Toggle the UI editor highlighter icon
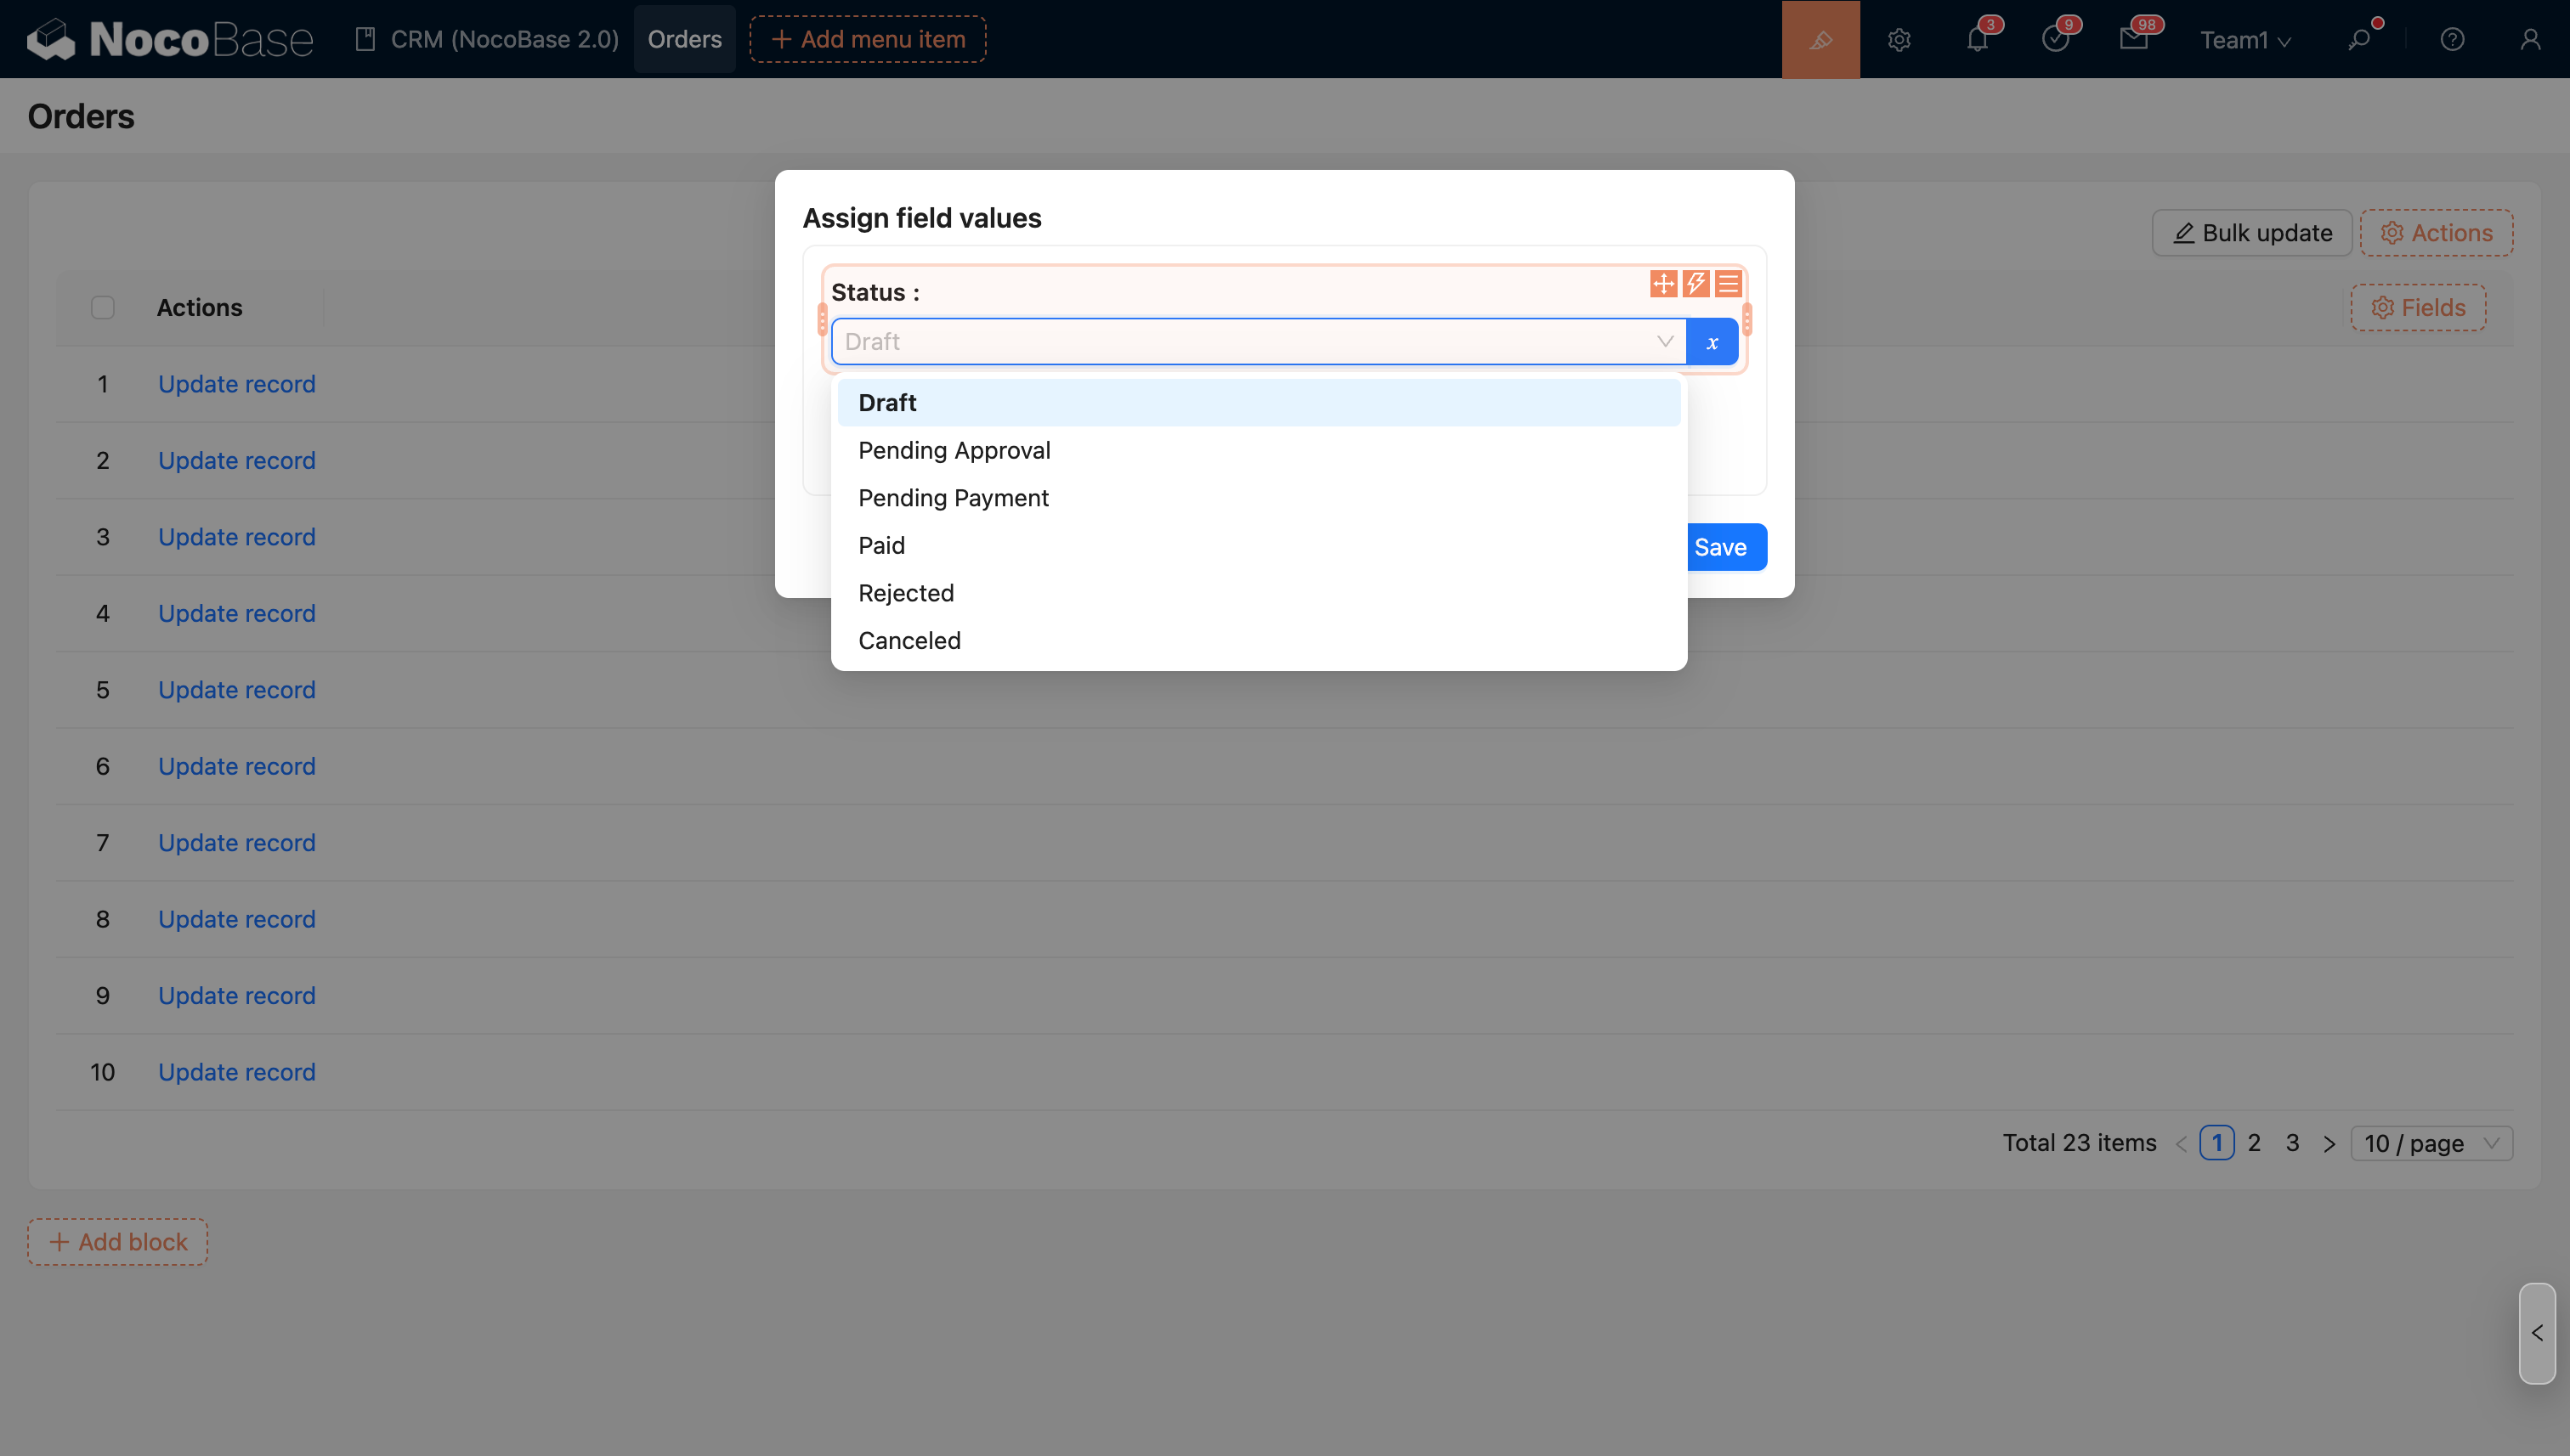The height and width of the screenshot is (1456, 2570). tap(1820, 39)
